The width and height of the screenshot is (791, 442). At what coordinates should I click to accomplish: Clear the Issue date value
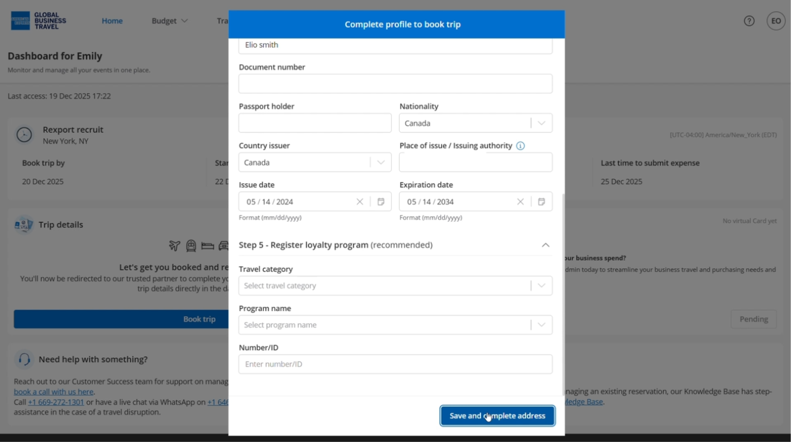(360, 202)
